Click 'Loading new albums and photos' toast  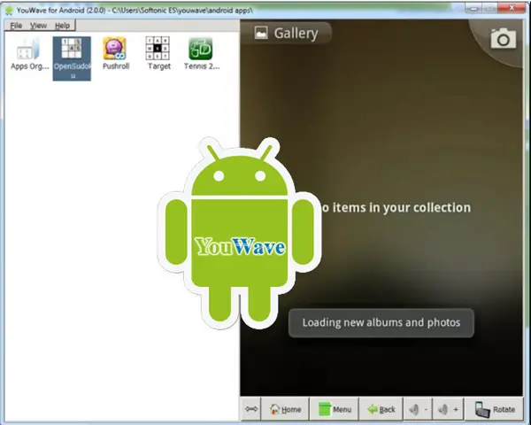pyautogui.click(x=381, y=322)
